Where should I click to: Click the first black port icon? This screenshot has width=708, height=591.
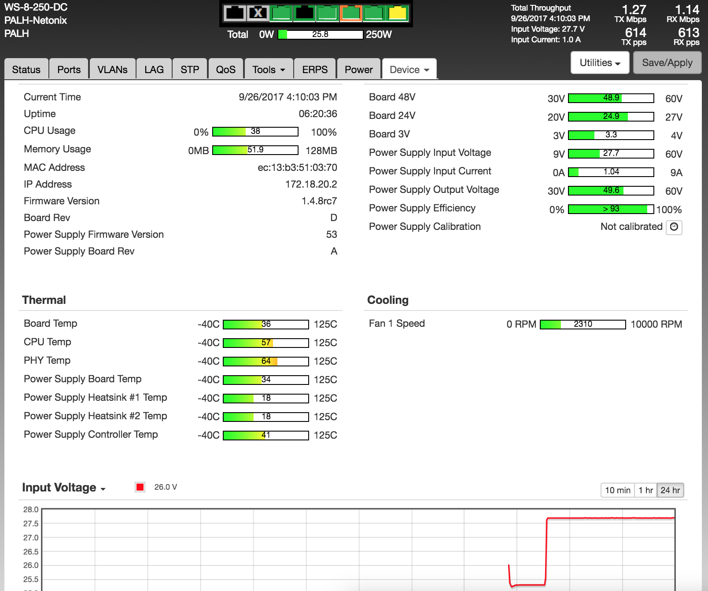click(x=234, y=13)
